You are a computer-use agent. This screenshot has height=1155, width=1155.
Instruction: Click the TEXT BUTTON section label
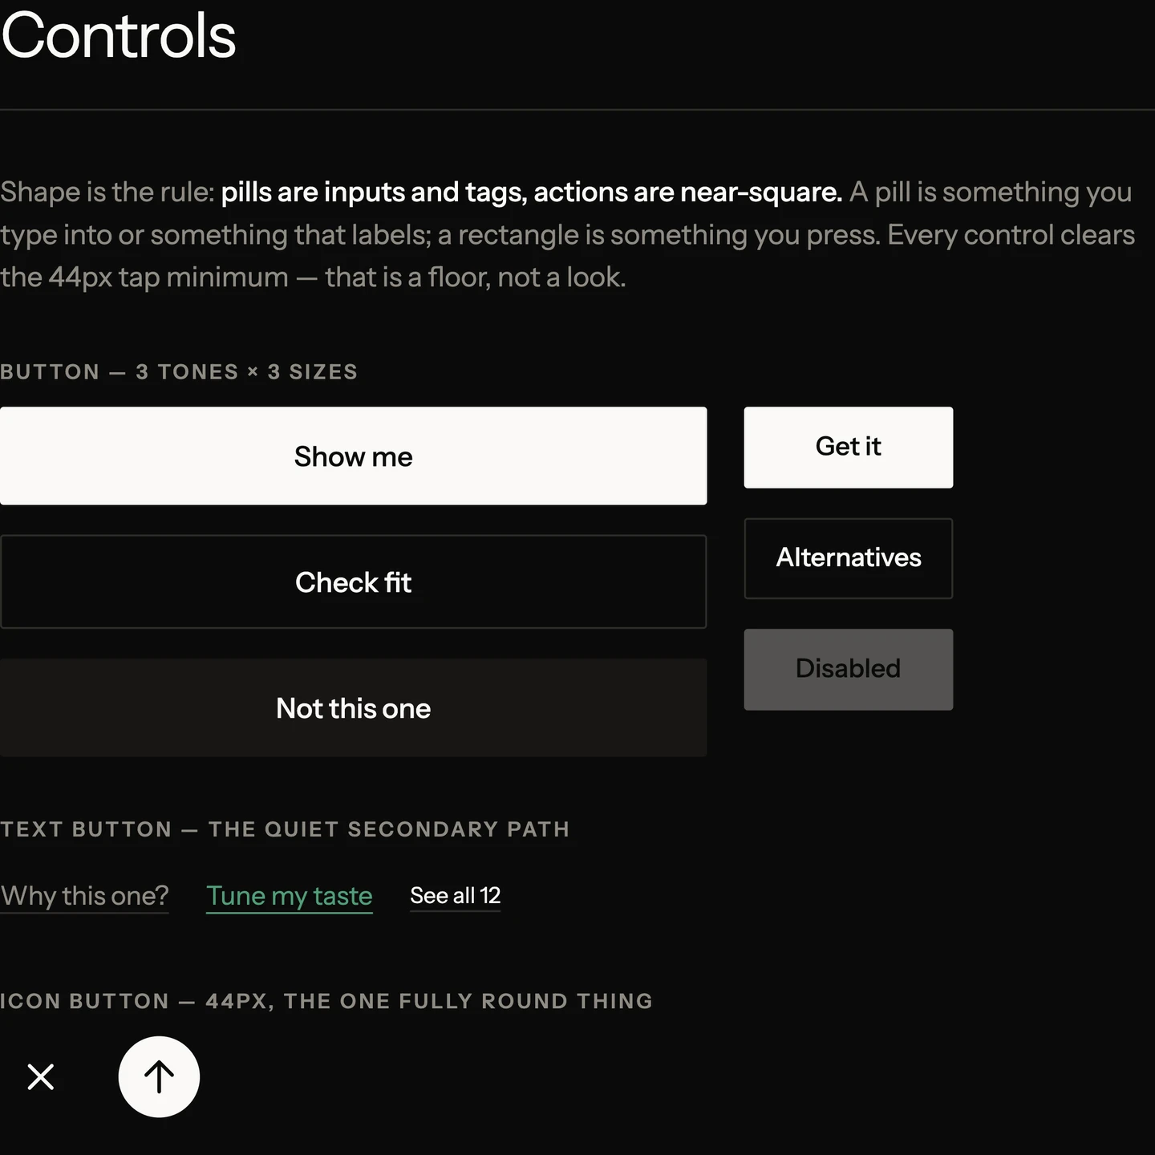pyautogui.click(x=285, y=829)
